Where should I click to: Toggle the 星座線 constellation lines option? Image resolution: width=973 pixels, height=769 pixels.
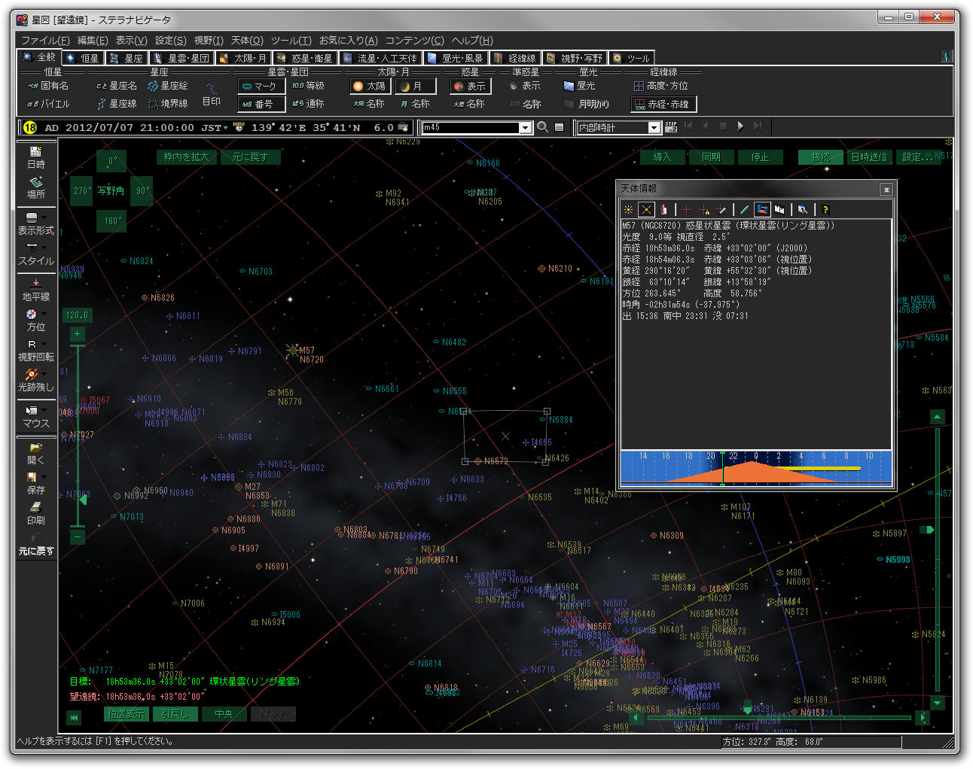click(116, 104)
